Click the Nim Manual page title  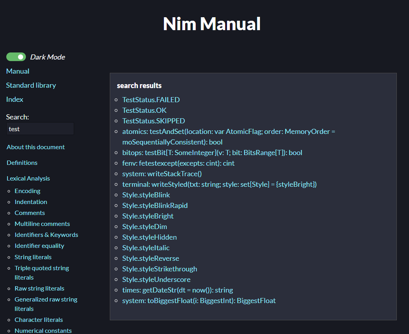pos(212,24)
